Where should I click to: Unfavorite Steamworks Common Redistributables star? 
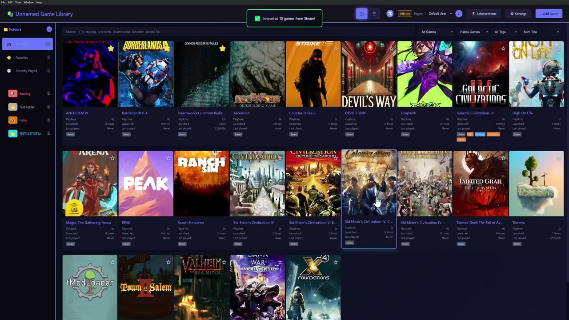pos(222,48)
